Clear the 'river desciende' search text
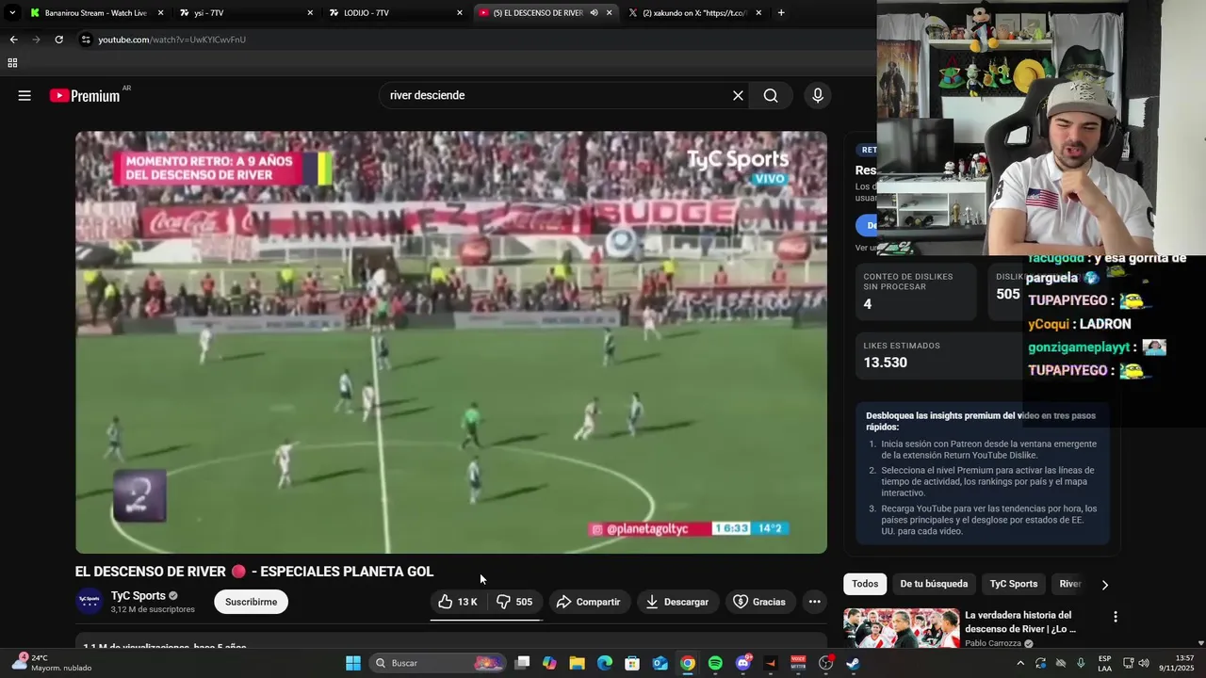 tap(738, 95)
